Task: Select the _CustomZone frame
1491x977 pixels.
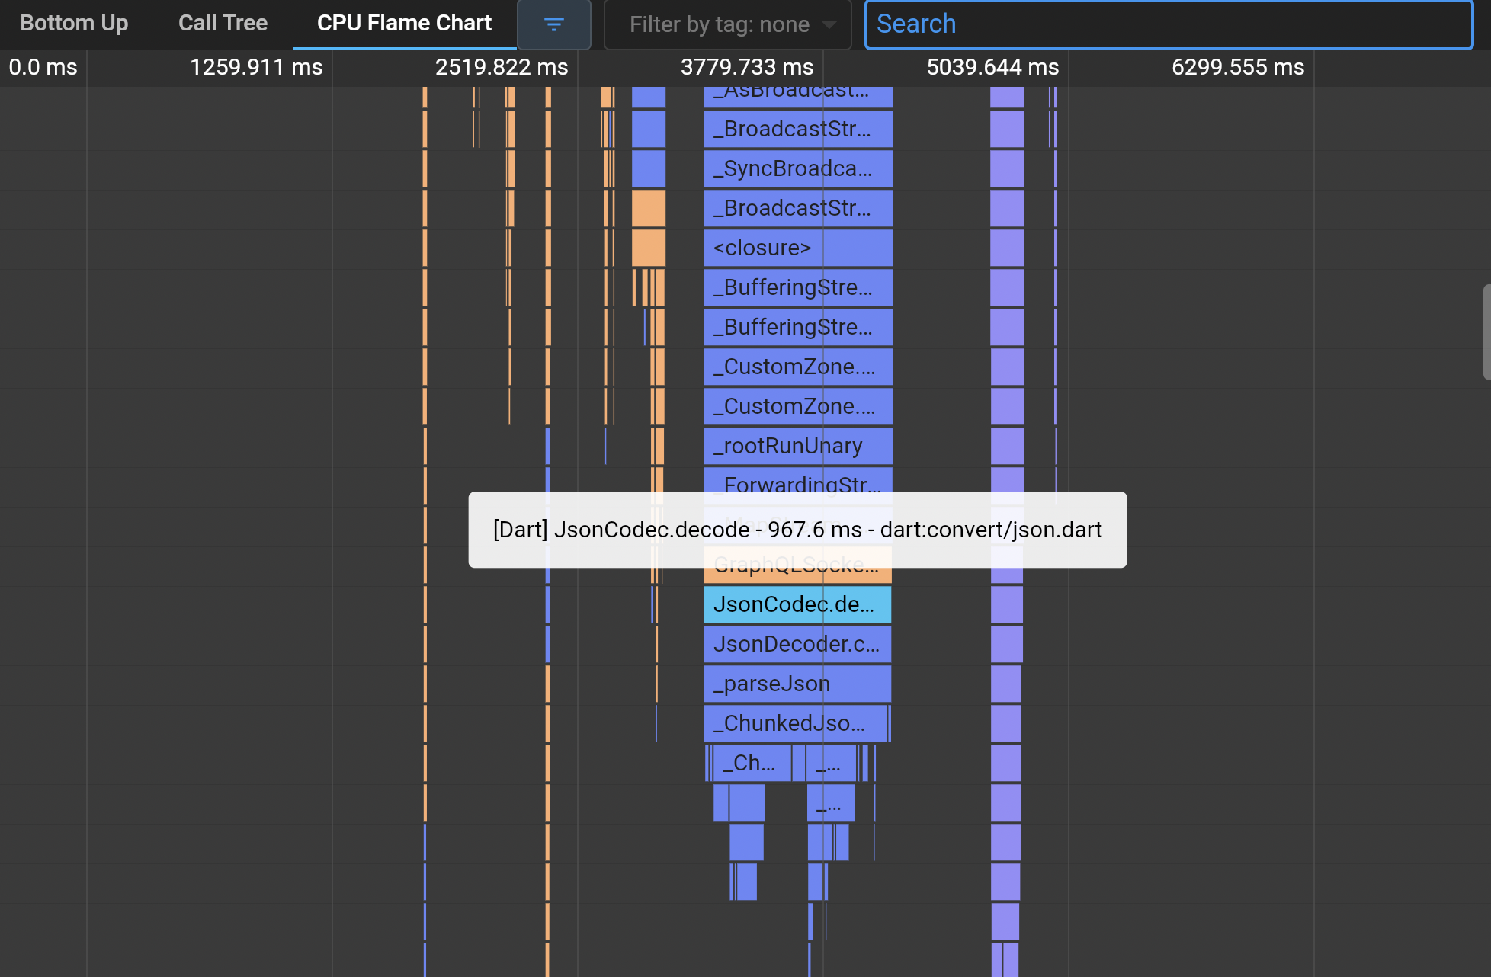Action: pos(797,367)
